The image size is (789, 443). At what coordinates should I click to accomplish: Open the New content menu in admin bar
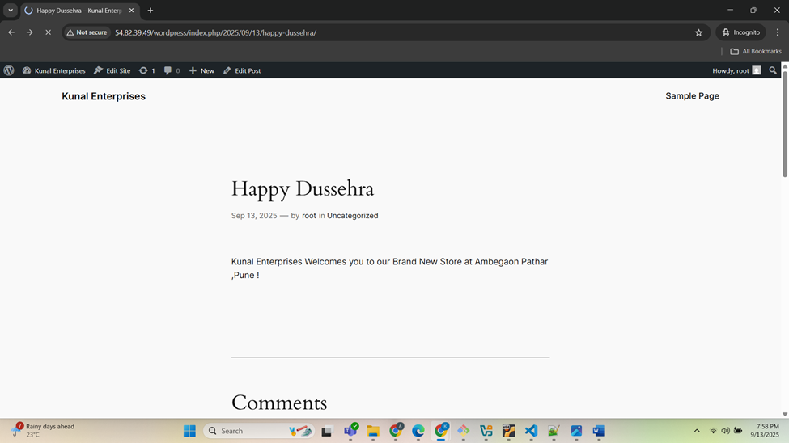click(x=201, y=70)
